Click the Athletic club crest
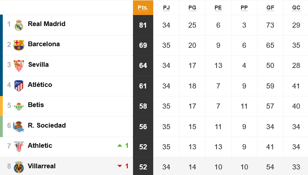Screen dimensions: 308x175 [19, 147]
